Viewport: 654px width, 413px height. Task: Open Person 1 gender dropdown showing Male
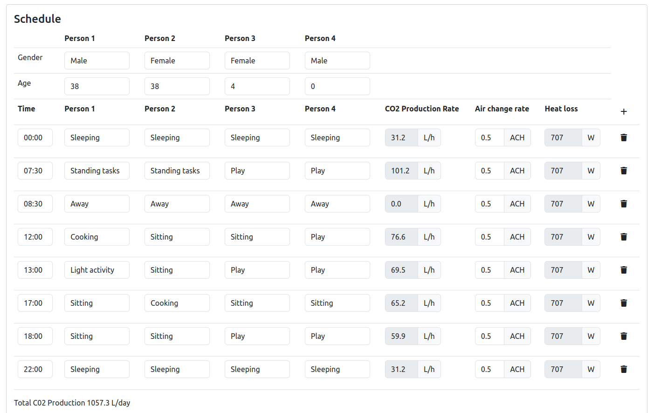pos(97,61)
